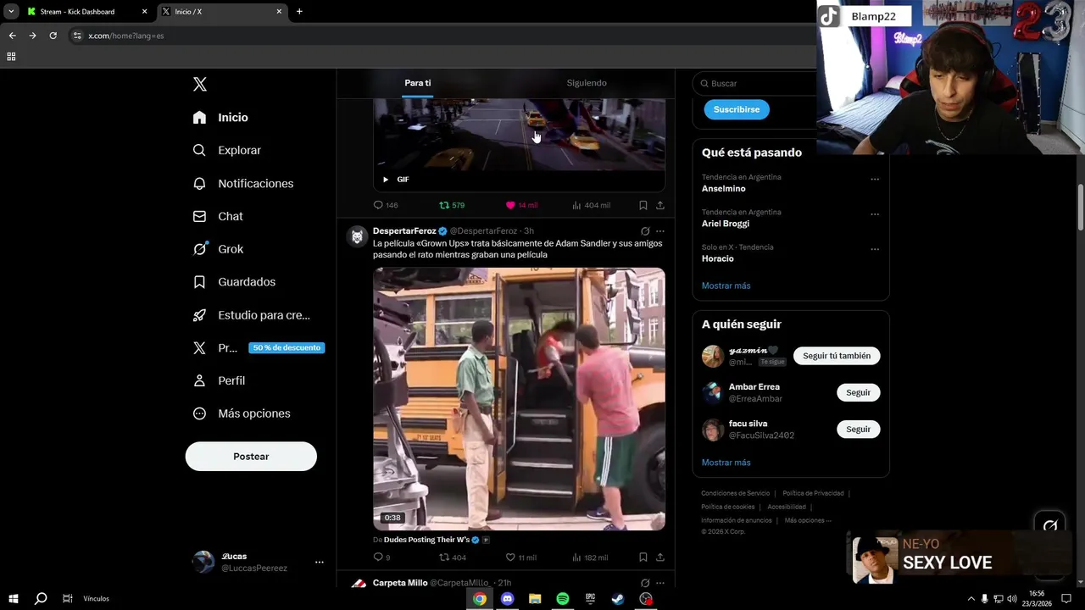Open options for the Anselmino trend

(x=875, y=180)
